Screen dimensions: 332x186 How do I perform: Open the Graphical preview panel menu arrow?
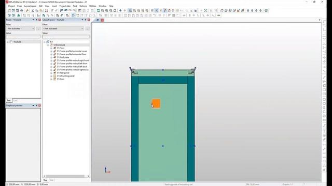[x=33, y=105]
